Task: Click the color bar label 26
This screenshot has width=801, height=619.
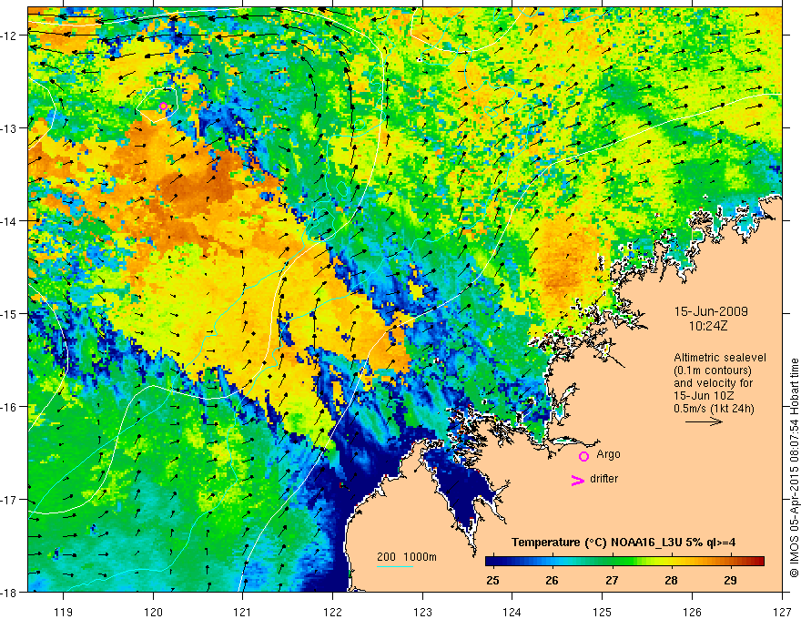Action: click(552, 580)
